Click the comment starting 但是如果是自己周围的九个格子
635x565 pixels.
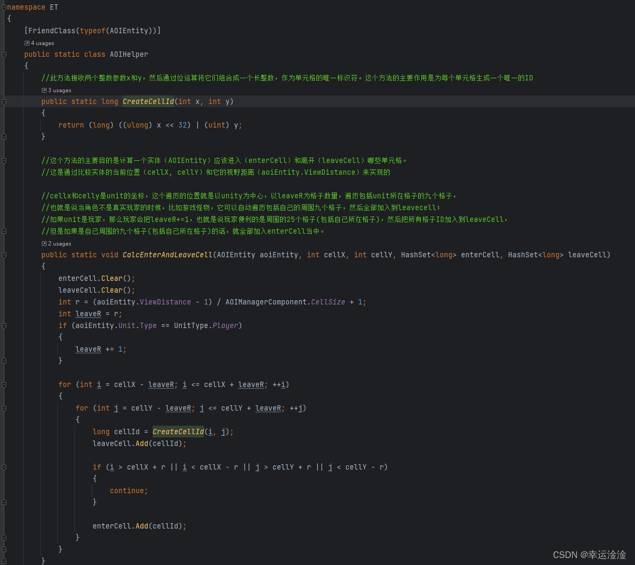[x=183, y=231]
